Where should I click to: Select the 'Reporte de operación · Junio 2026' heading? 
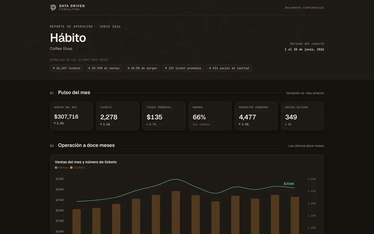85,27
